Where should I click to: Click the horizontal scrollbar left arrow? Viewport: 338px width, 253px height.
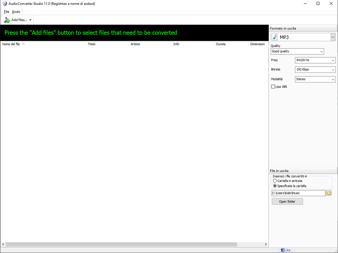[3, 244]
